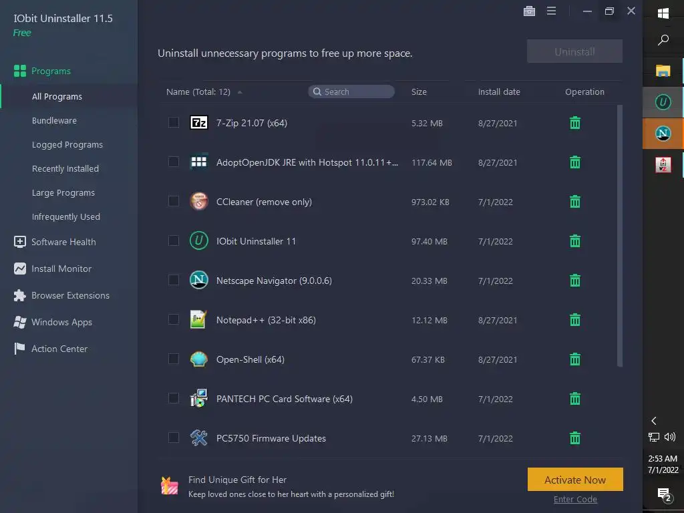View Recently Installed programs
684x513 pixels.
tap(65, 168)
